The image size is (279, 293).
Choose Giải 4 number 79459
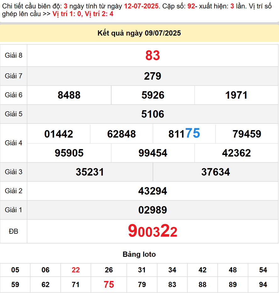247,134
